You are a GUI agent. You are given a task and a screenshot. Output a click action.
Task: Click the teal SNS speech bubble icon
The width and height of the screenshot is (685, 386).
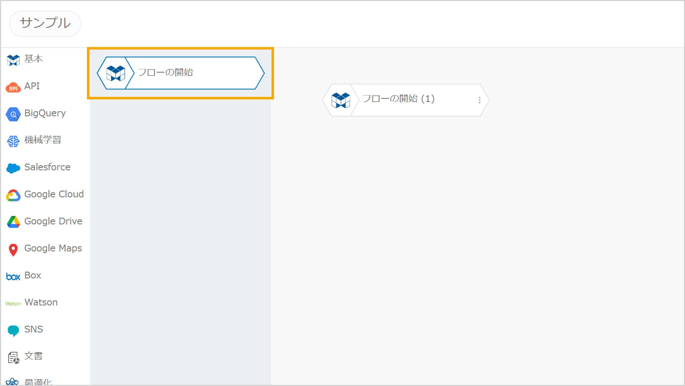(x=13, y=331)
